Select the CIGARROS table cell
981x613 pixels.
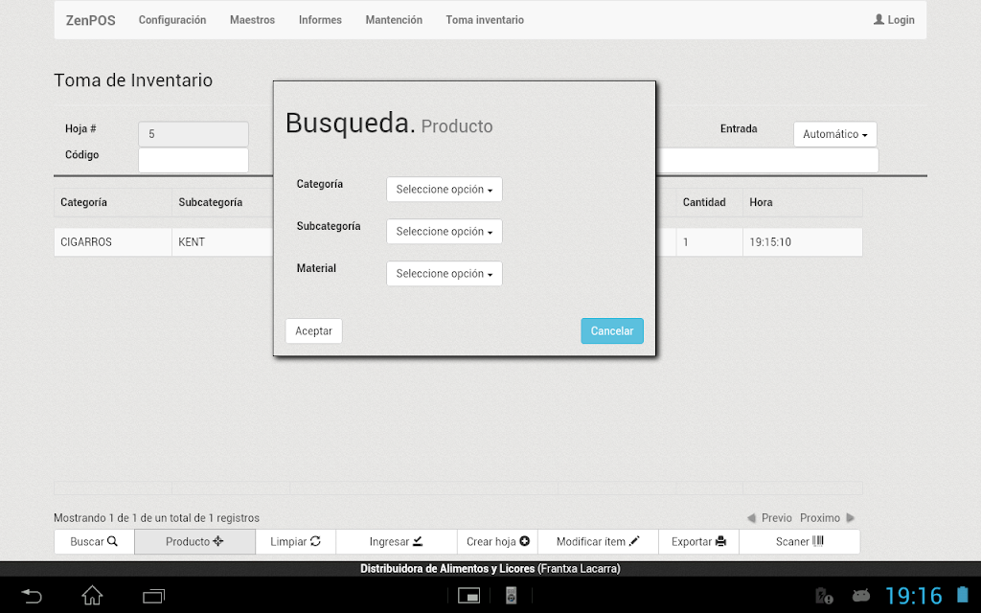point(113,242)
